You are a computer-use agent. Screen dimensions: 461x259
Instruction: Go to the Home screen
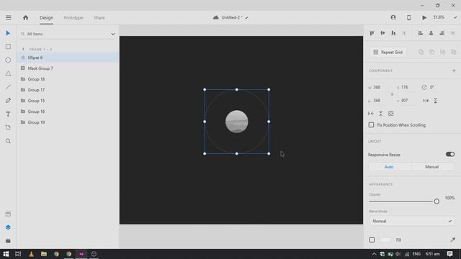tap(26, 17)
